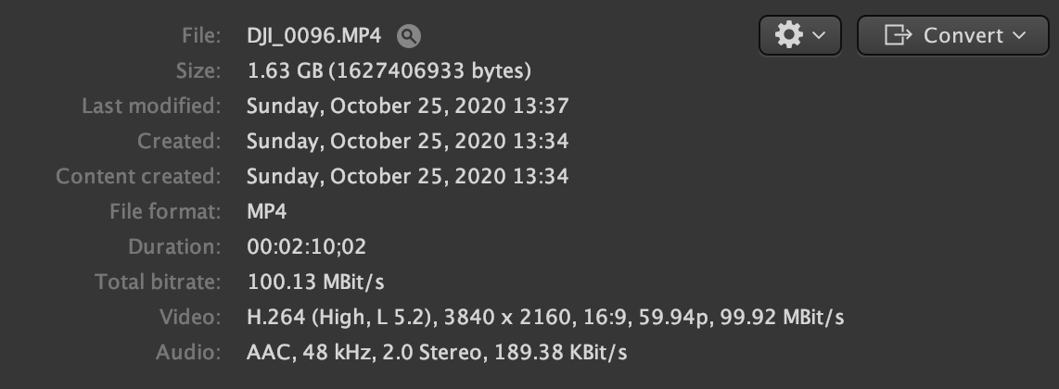The image size is (1059, 389).
Task: Click the Duration label
Action: pos(174,246)
